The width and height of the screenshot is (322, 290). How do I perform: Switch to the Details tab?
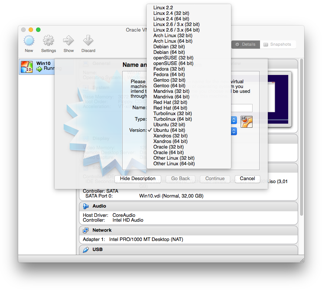(245, 44)
